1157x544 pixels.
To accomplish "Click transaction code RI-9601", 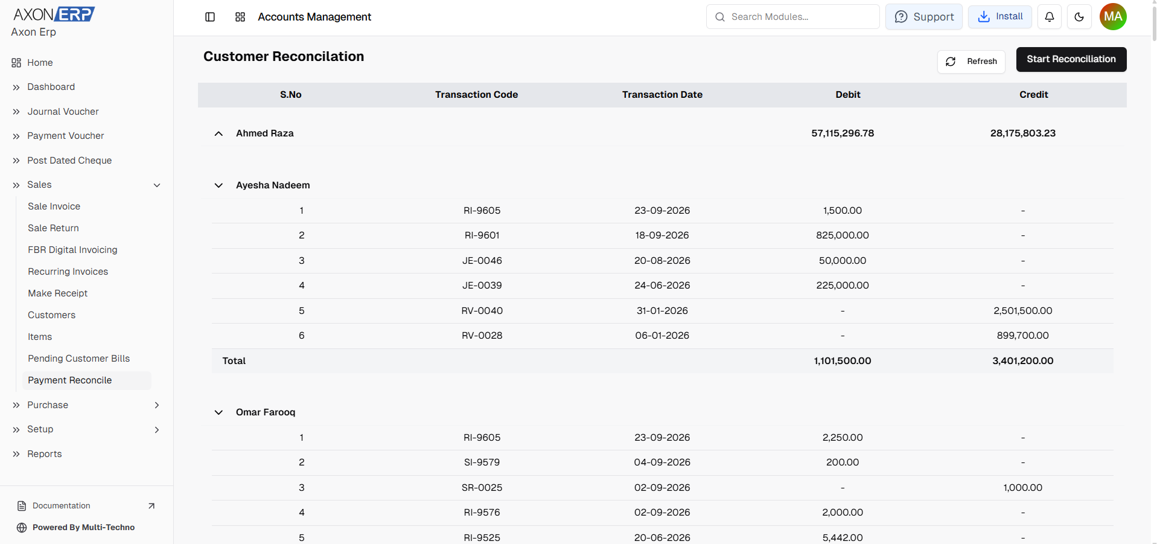I will pyautogui.click(x=482, y=235).
